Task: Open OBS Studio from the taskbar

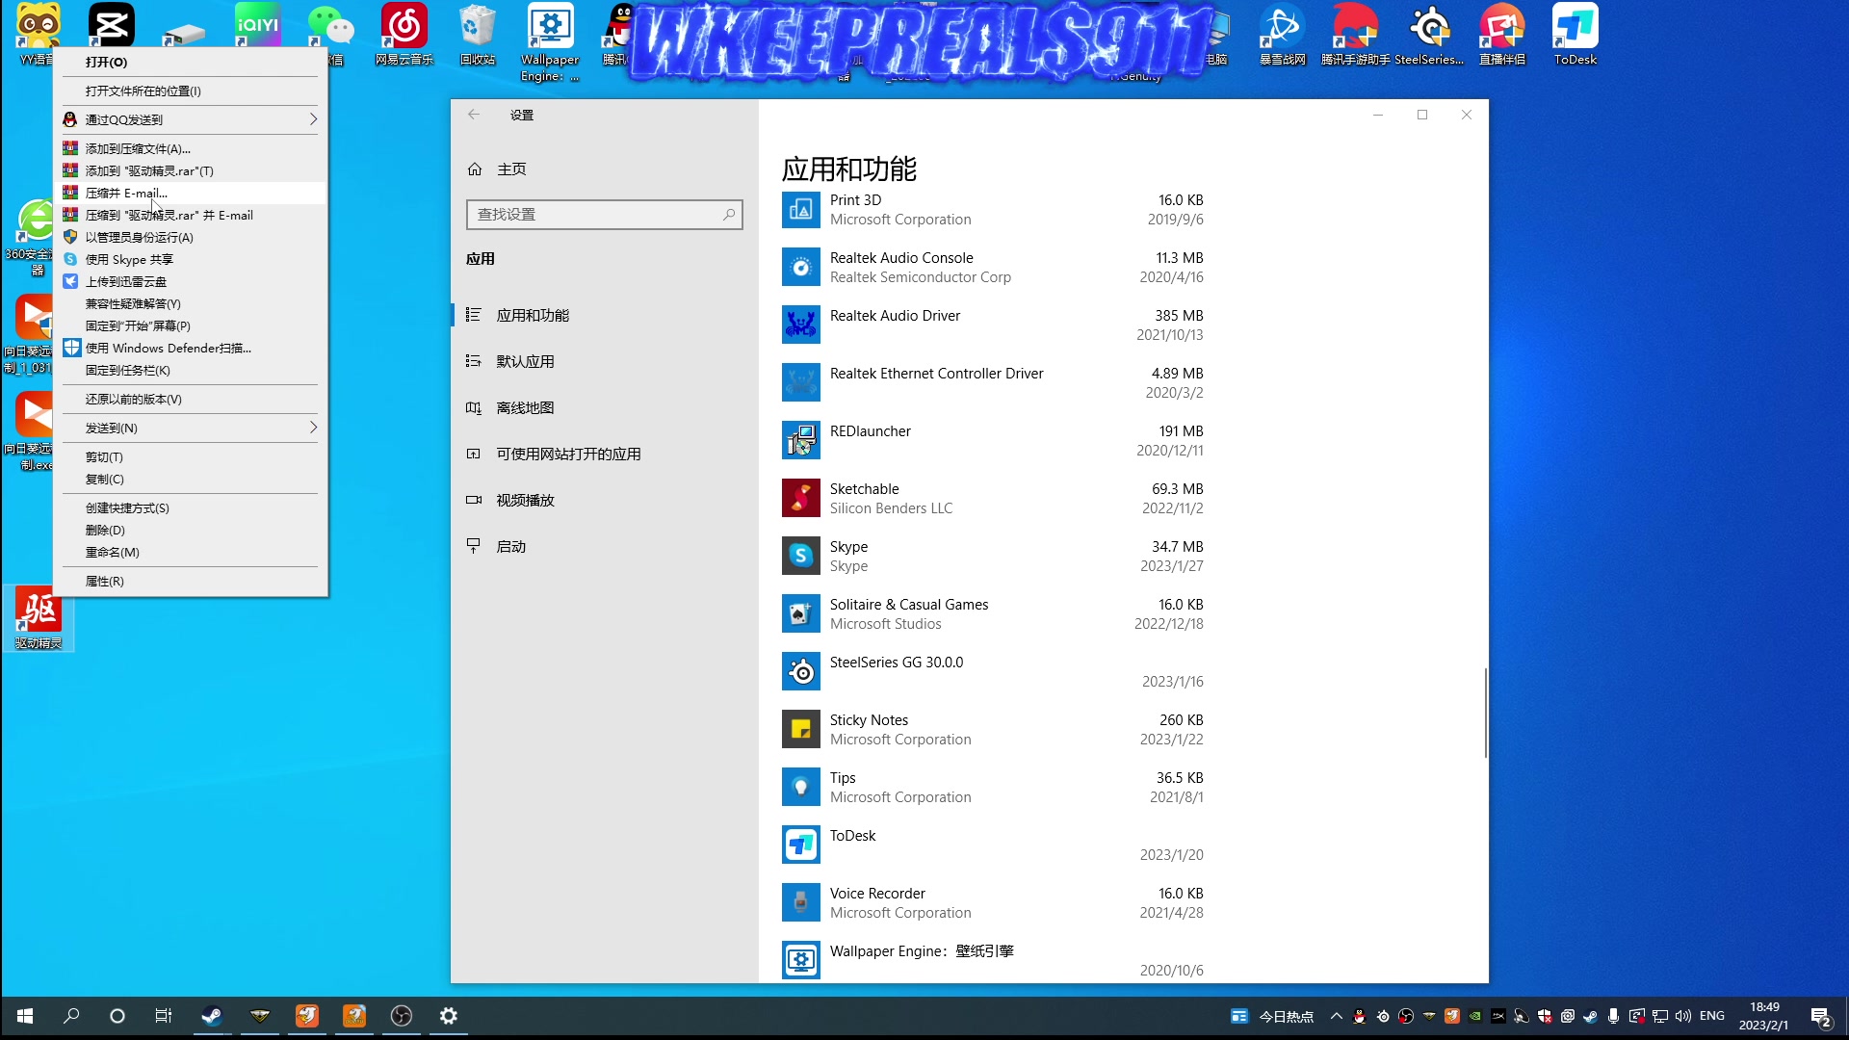Action: (x=402, y=1016)
